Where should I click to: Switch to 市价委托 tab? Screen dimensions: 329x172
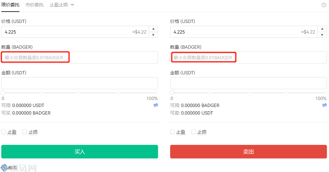tap(35, 5)
